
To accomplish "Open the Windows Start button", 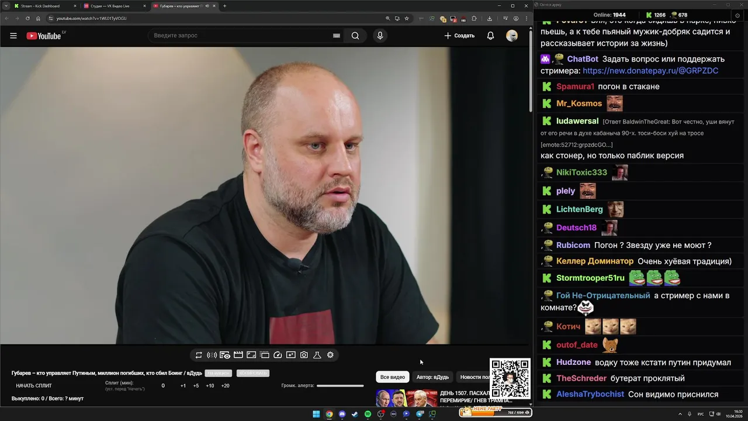I will pyautogui.click(x=316, y=414).
